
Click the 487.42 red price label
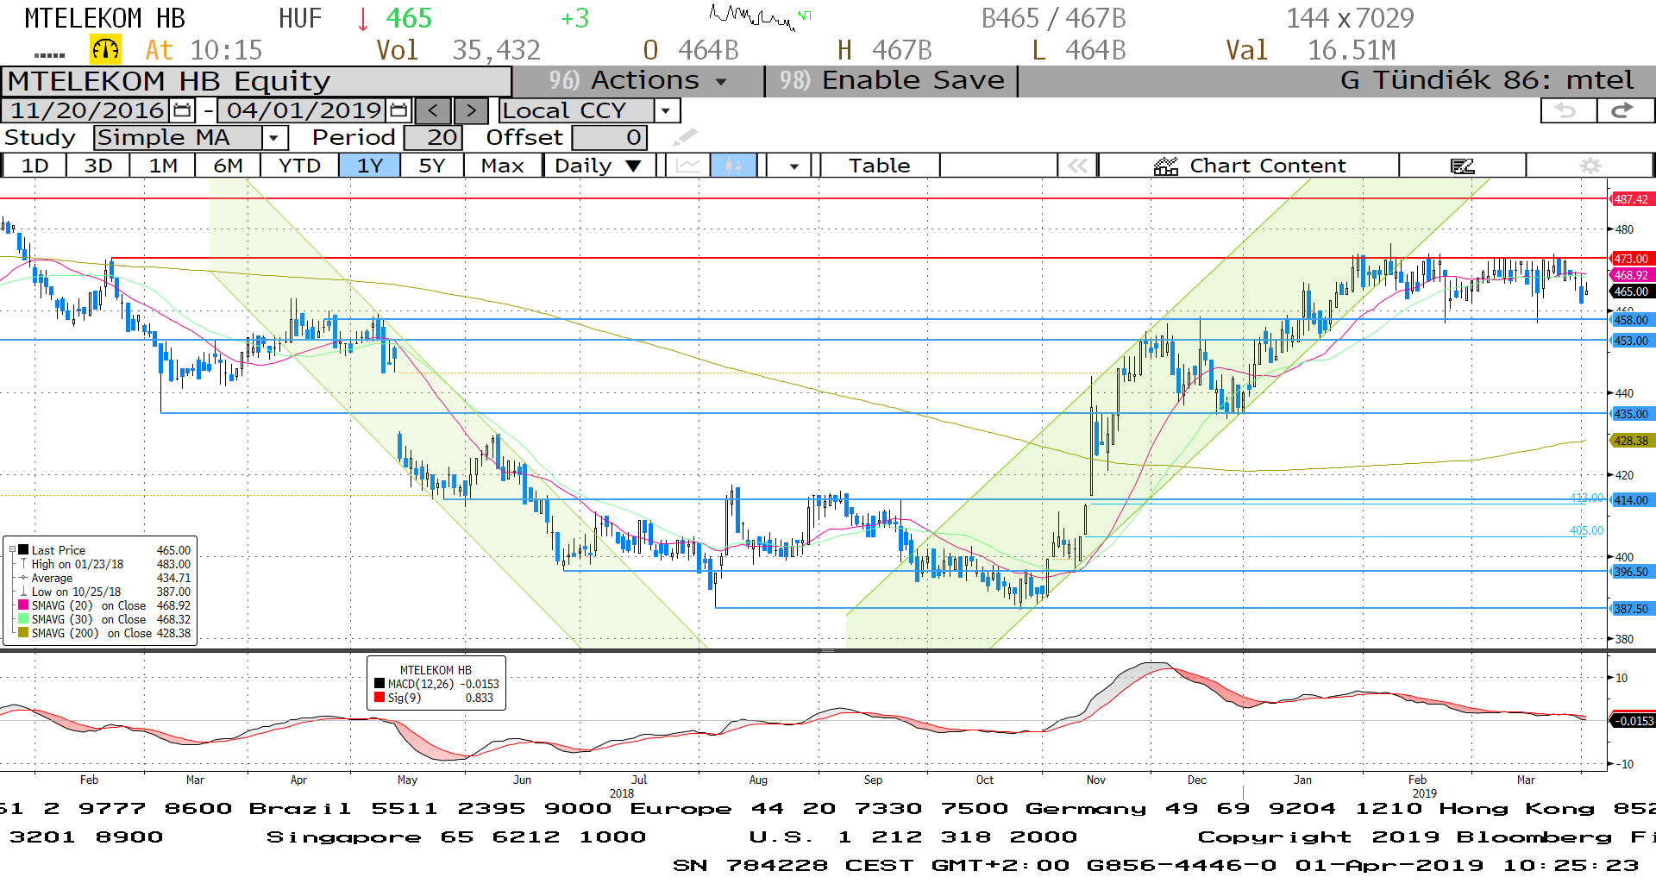tap(1631, 199)
